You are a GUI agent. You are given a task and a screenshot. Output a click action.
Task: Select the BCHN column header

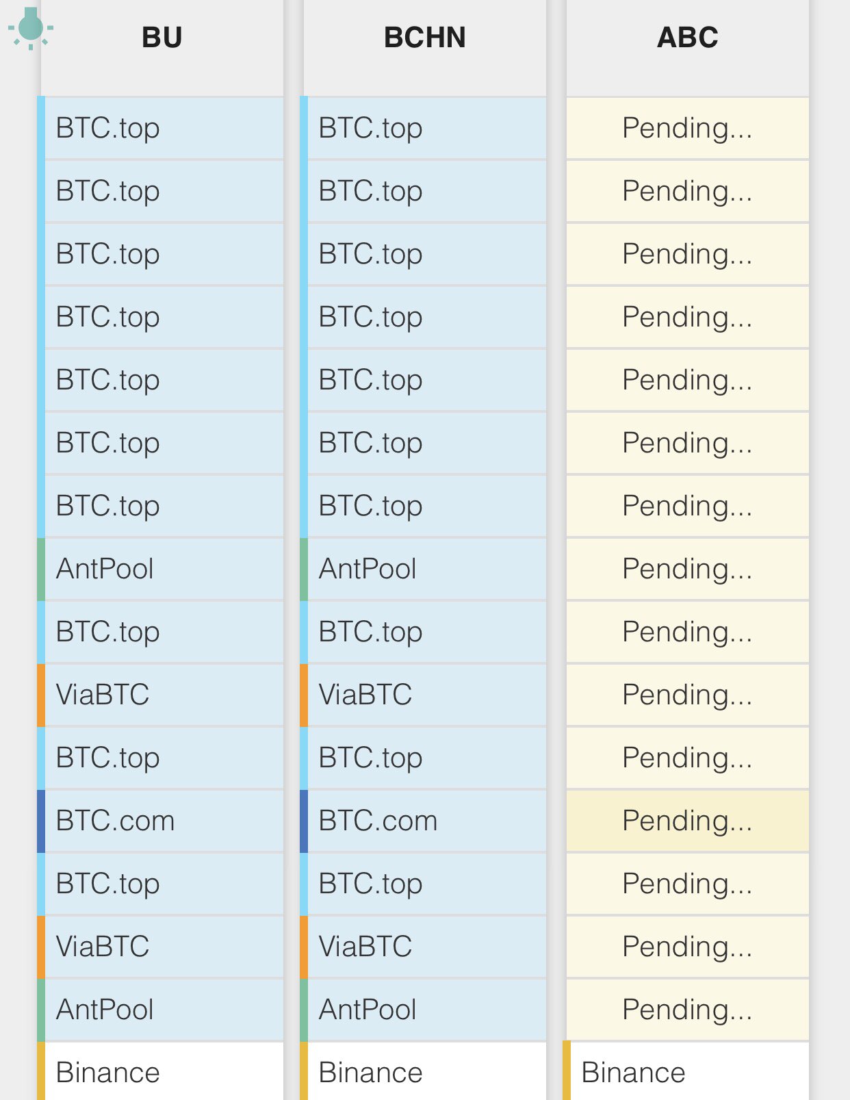425,38
